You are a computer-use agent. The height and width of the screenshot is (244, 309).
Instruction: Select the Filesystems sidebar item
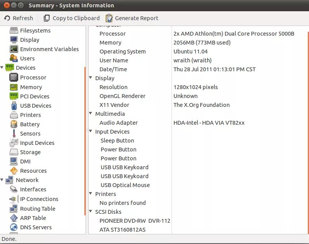pos(35,31)
